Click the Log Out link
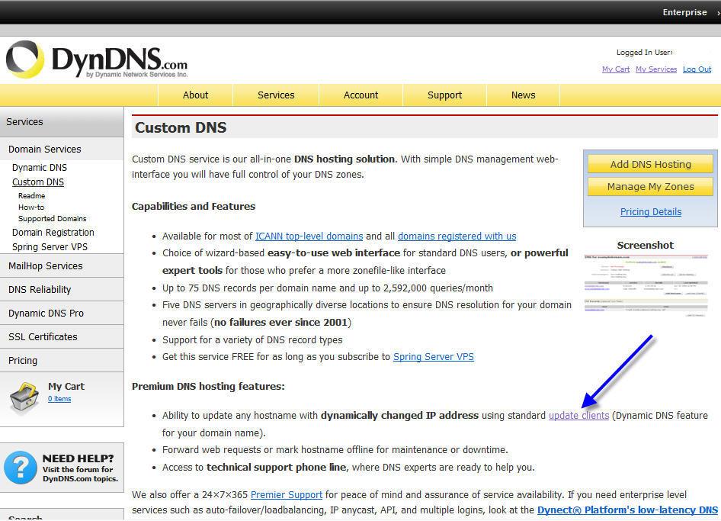721x521 pixels. point(697,69)
